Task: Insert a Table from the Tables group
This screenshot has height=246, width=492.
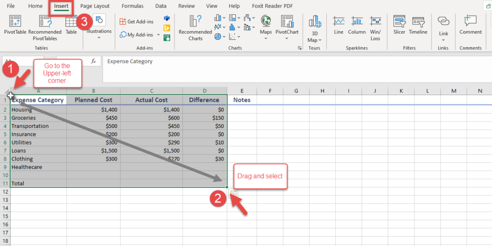Action: click(x=71, y=25)
